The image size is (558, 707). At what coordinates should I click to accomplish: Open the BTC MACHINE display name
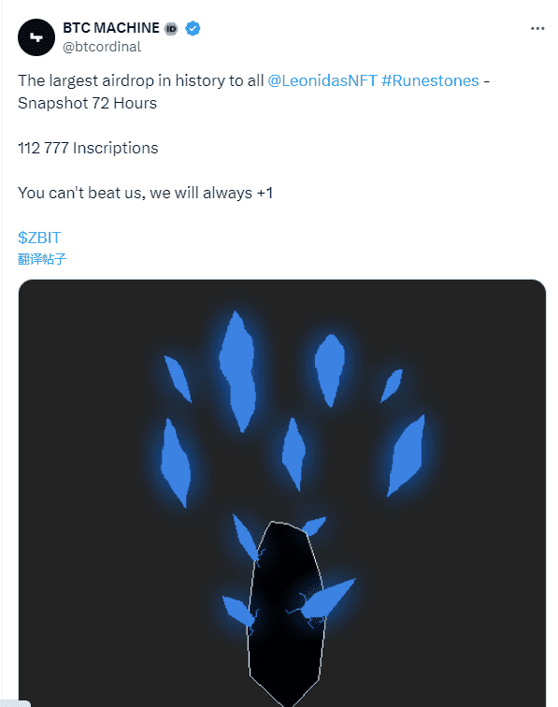[x=111, y=28]
